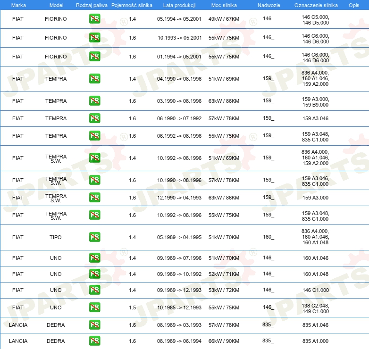Image resolution: width=369 pixels, height=349 pixels.
Task: Select the Moc silnika column header
Action: (x=224, y=5)
